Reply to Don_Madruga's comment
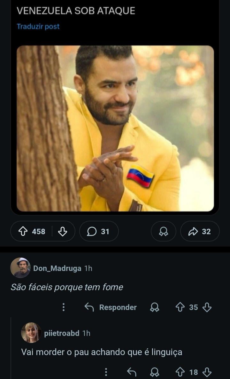This screenshot has width=230, height=379. [x=111, y=307]
